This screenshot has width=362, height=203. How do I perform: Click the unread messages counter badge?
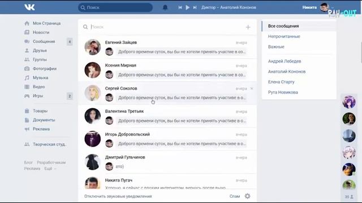click(70, 42)
